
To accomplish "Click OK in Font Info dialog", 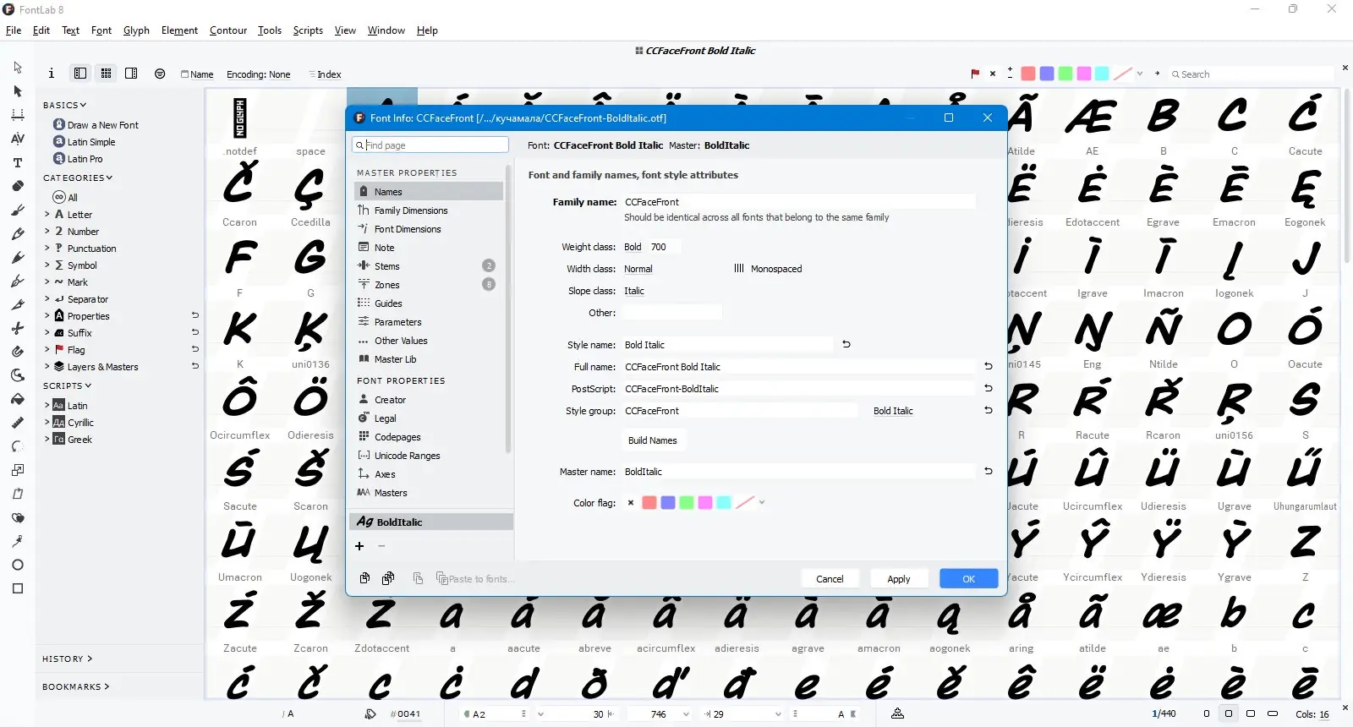I will (x=969, y=579).
